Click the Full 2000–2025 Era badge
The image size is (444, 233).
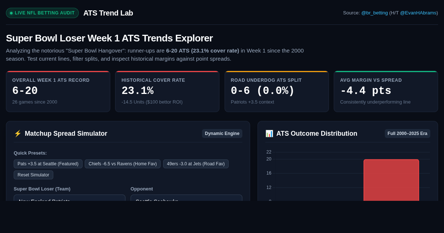point(407,134)
